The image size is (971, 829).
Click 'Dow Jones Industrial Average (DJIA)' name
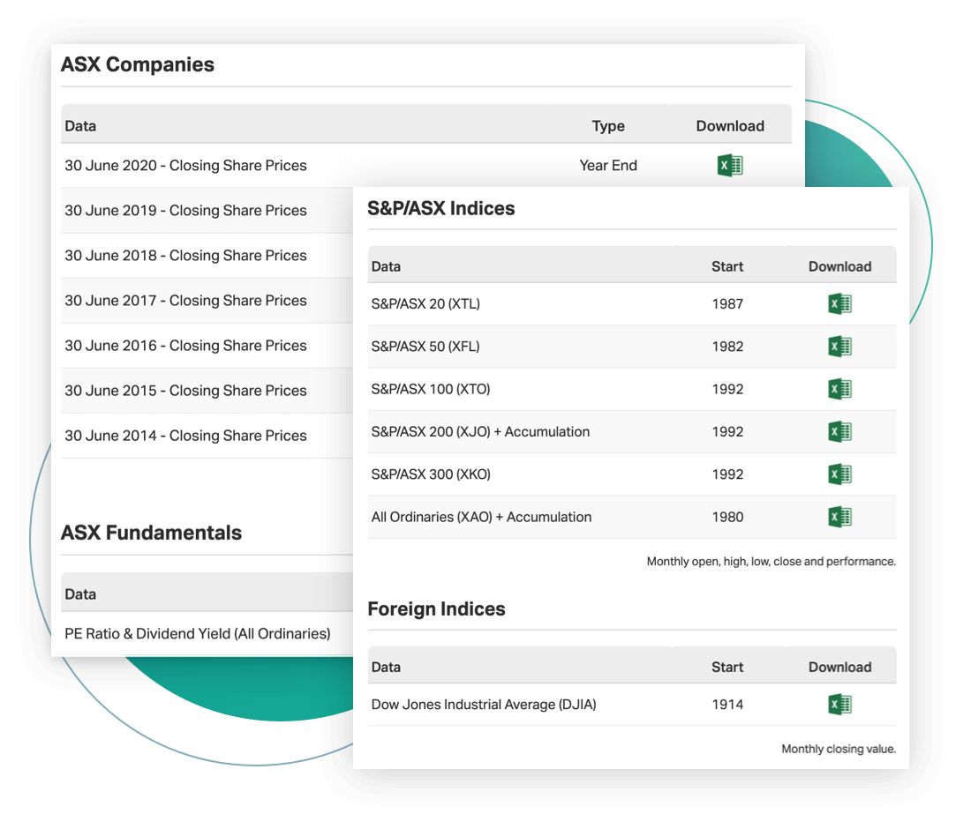tap(484, 706)
